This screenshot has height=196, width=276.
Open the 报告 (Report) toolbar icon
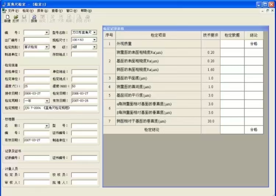[x=34, y=19]
